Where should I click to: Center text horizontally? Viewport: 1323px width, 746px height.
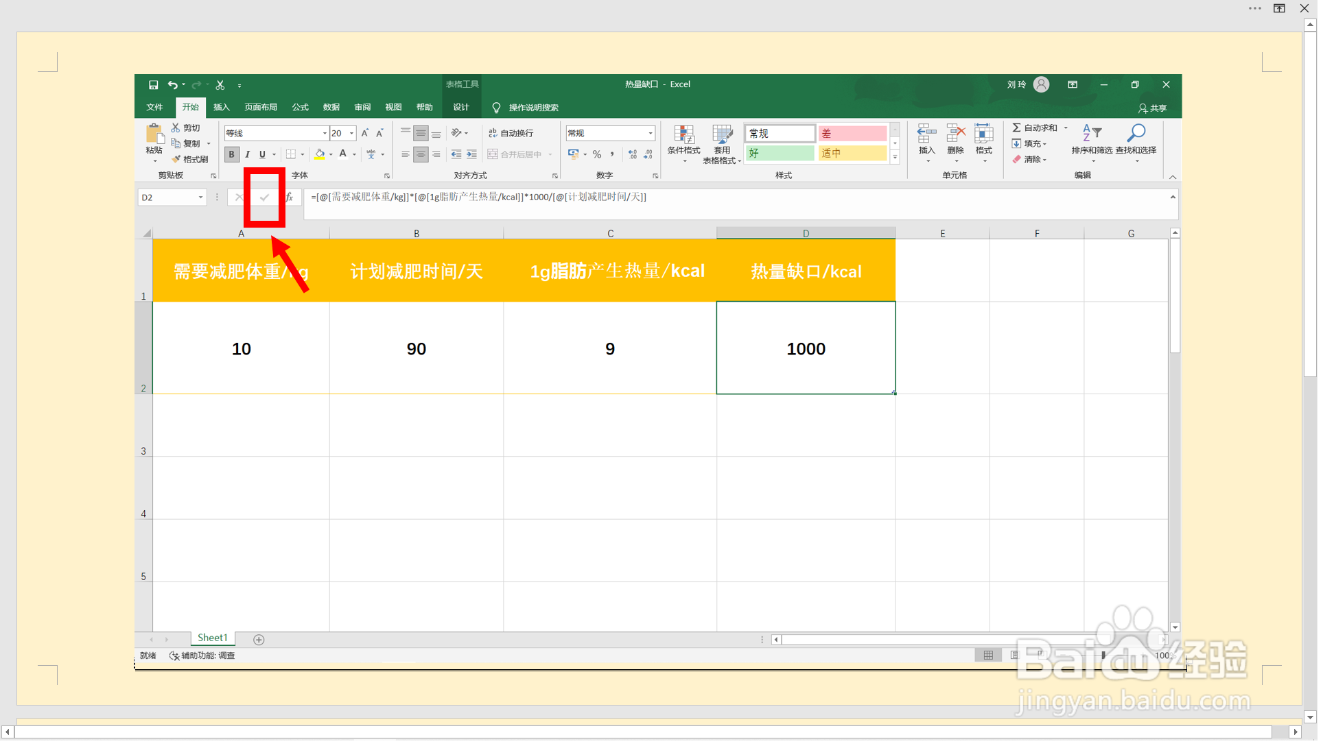[x=421, y=154]
